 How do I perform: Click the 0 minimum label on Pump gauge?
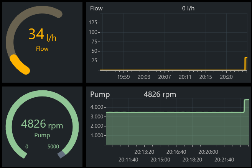[x=27, y=146]
